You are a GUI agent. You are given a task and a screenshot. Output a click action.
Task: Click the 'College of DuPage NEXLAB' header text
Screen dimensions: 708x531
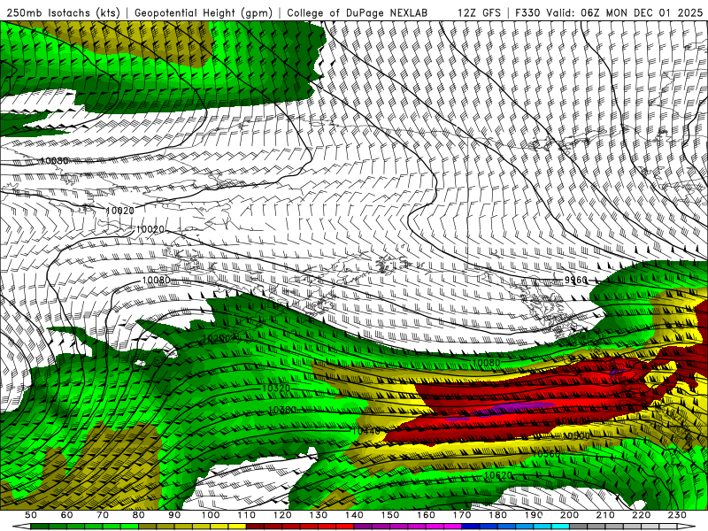coord(358,12)
